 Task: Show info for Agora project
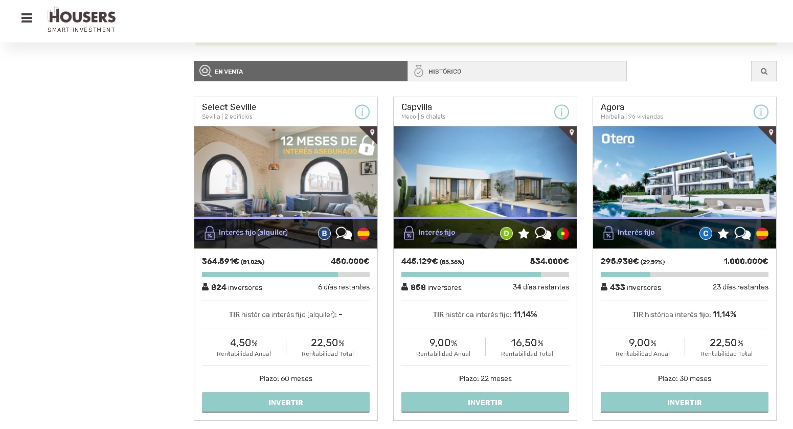pos(761,112)
